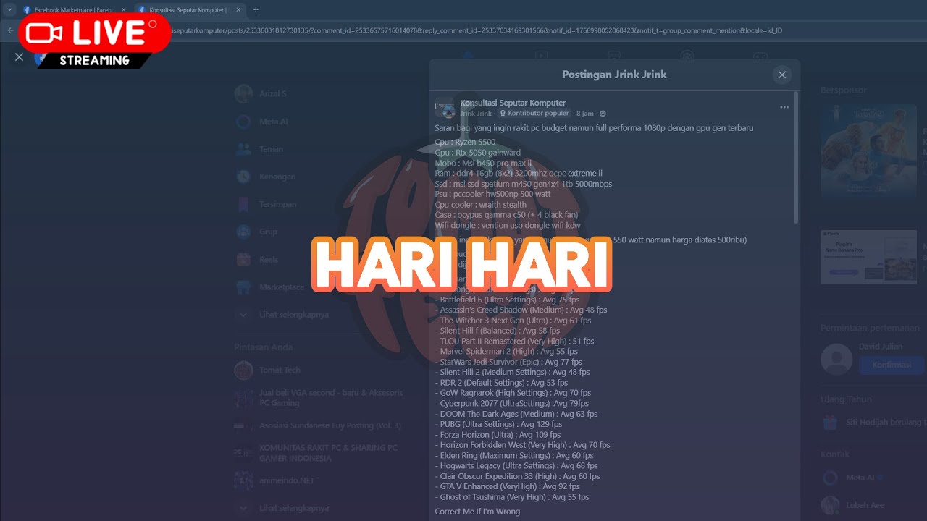This screenshot has width=927, height=521.
Task: Click the GTA V Enhanced Avg 92 fps line
Action: click(x=508, y=486)
